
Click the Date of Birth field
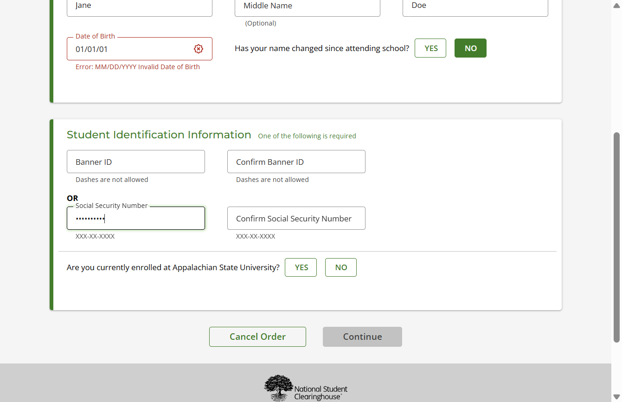(140, 49)
